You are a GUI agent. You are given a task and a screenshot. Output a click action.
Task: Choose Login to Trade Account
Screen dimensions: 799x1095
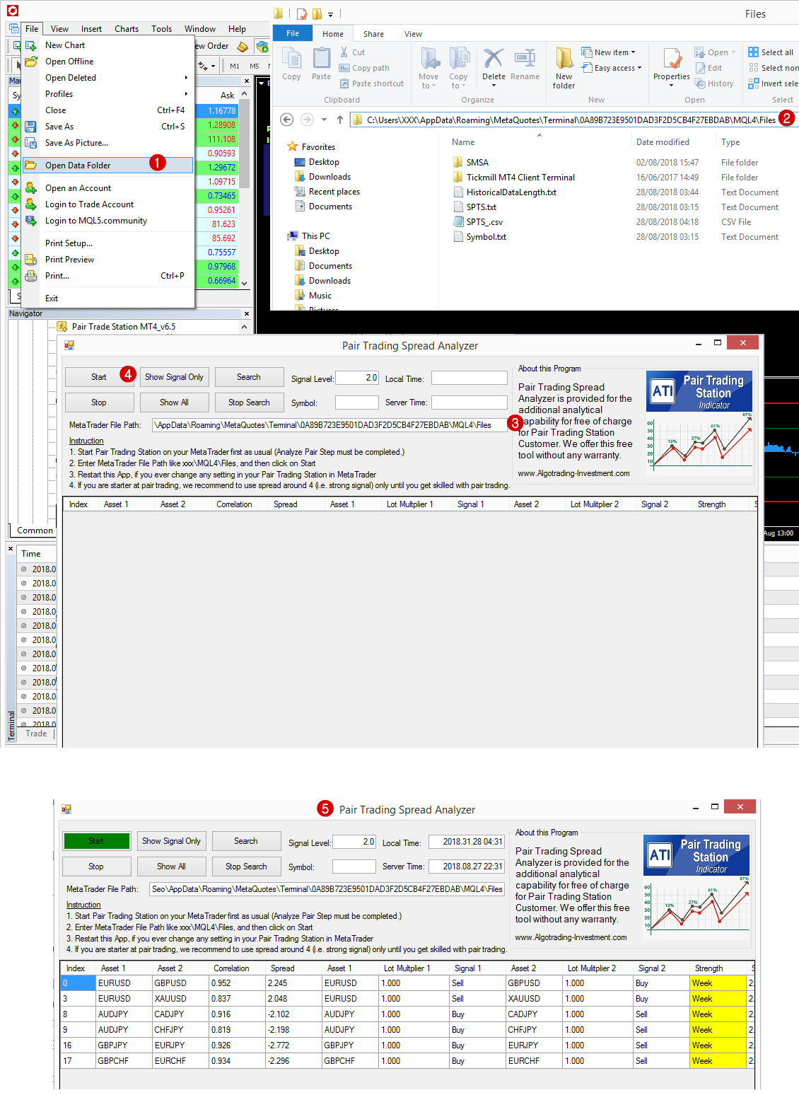(x=107, y=204)
